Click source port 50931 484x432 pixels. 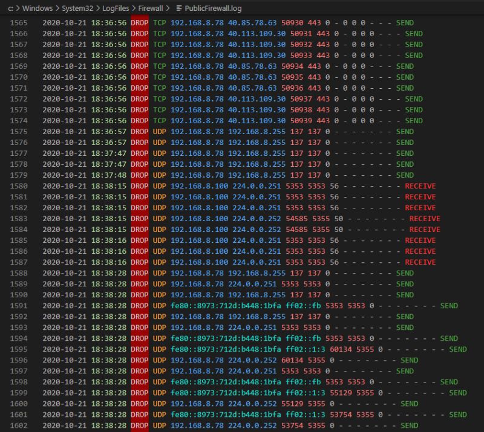coord(301,34)
